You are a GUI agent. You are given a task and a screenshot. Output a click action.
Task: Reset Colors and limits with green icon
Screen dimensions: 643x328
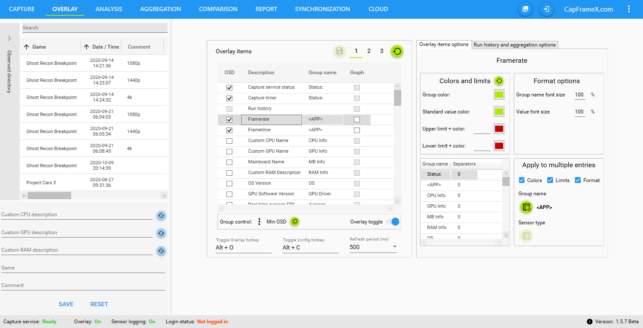tap(499, 81)
